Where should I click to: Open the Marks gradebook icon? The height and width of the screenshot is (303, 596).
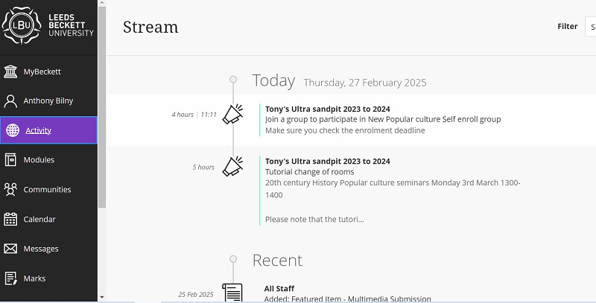click(11, 278)
